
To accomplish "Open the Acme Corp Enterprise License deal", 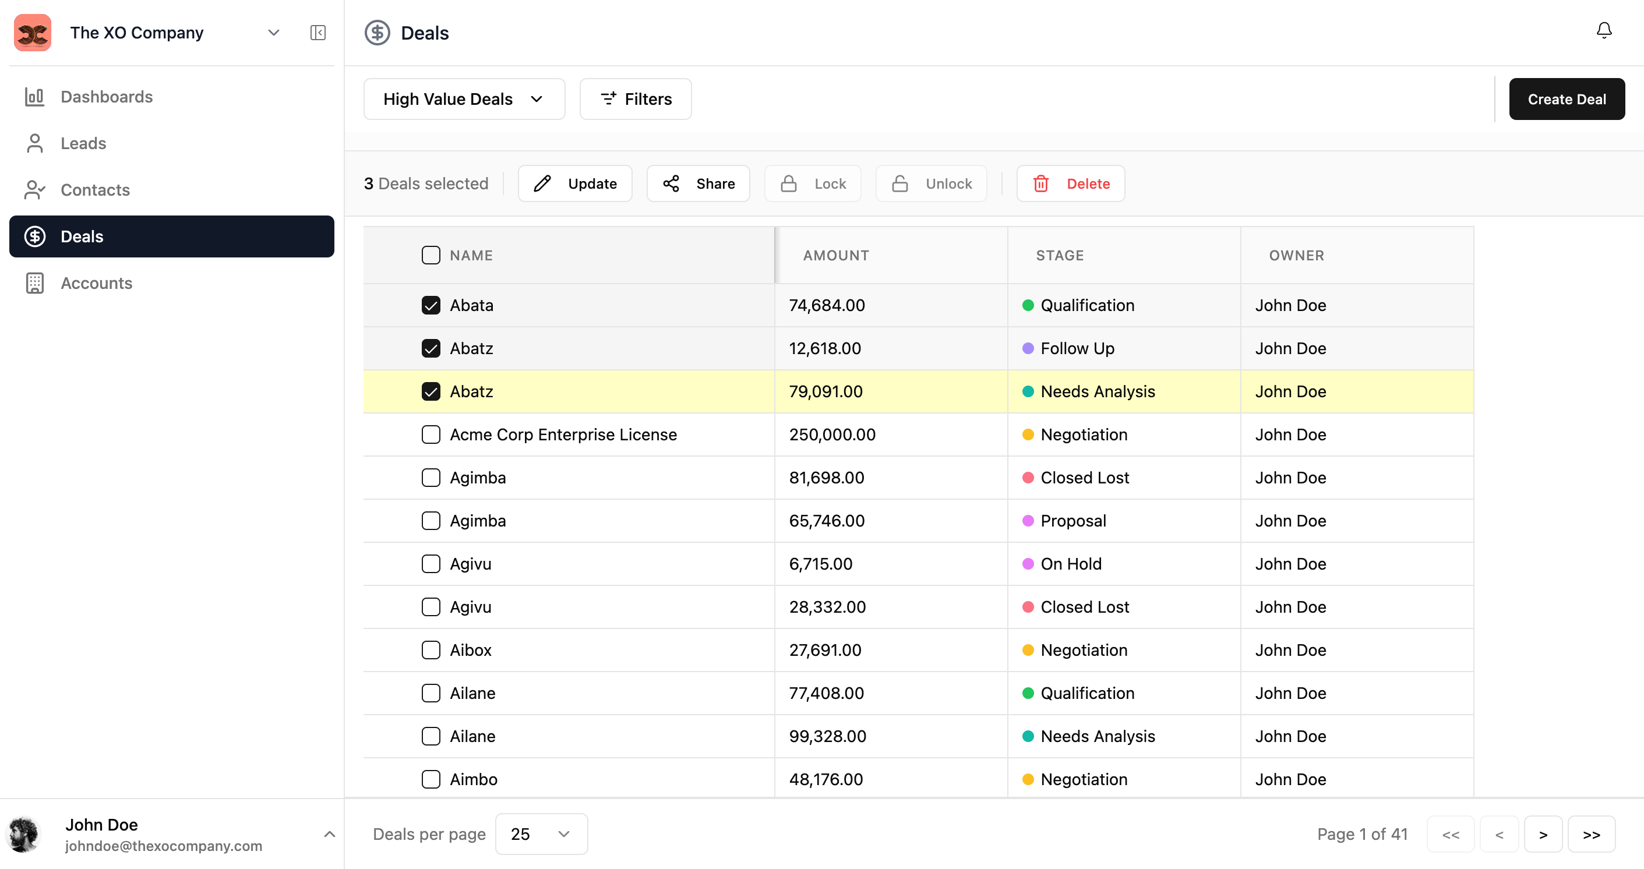I will tap(563, 434).
